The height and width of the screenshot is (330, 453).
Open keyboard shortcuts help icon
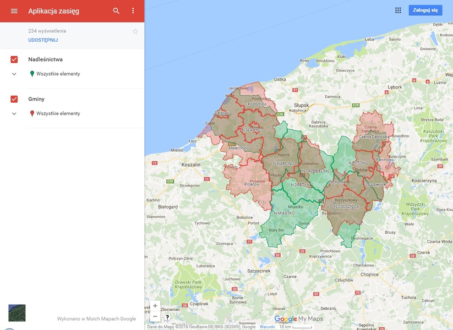click(x=167, y=317)
